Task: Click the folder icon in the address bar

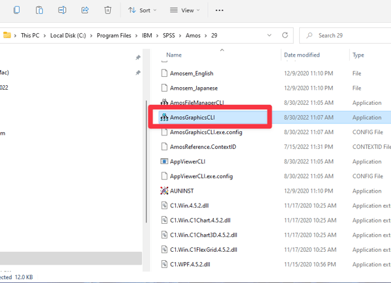Action: pos(7,35)
